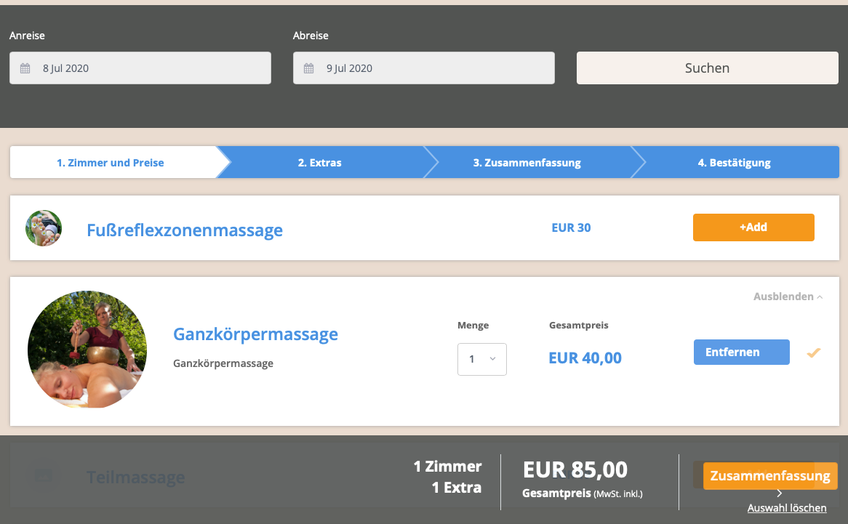Click the small Fußreflexzonenmassage round image

[44, 228]
